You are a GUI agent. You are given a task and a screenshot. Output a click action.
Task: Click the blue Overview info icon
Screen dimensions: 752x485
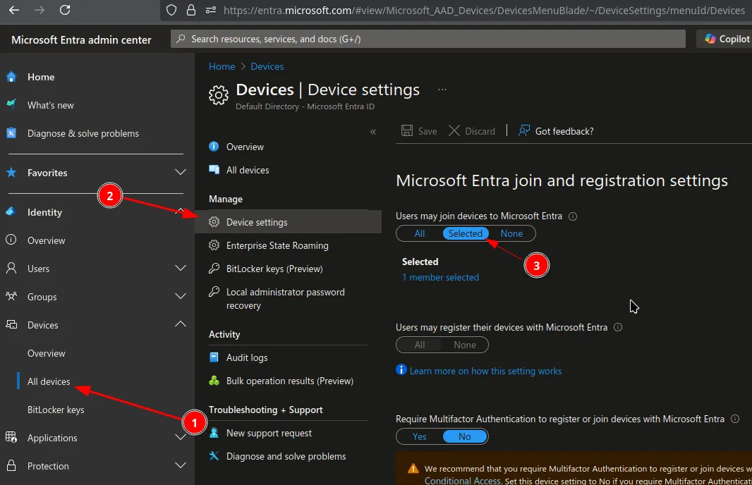214,146
